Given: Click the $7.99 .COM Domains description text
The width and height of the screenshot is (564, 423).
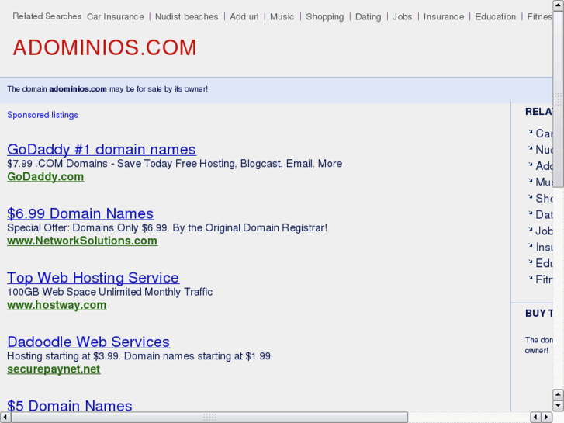Looking at the screenshot, I should click(x=175, y=164).
